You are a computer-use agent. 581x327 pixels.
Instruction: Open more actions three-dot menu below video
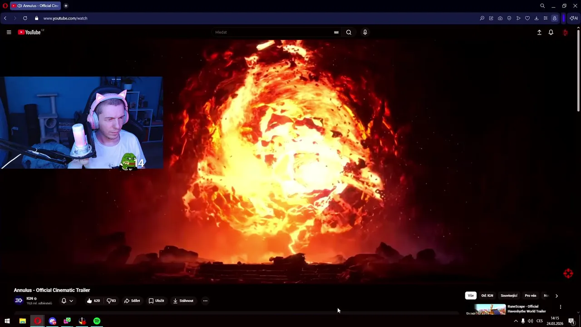point(205,301)
